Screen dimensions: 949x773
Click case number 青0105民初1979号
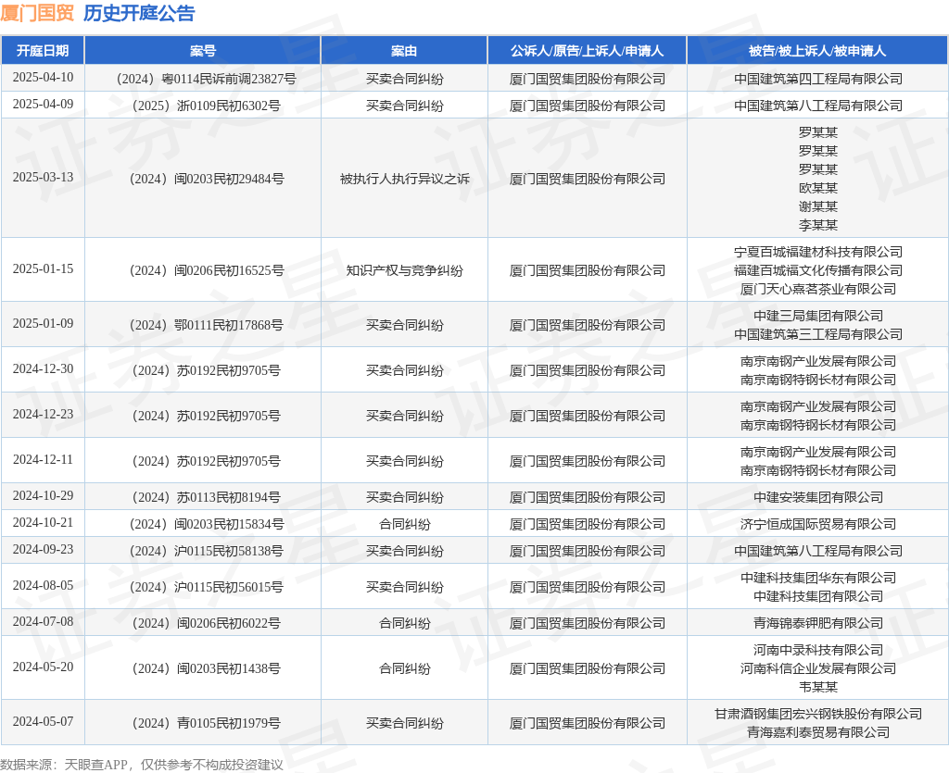pyautogui.click(x=206, y=723)
